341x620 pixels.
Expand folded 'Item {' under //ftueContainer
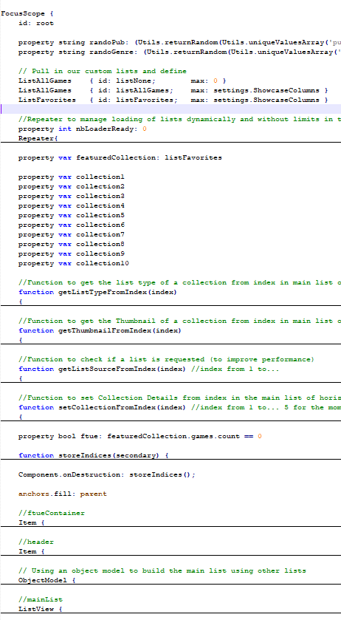(32, 522)
